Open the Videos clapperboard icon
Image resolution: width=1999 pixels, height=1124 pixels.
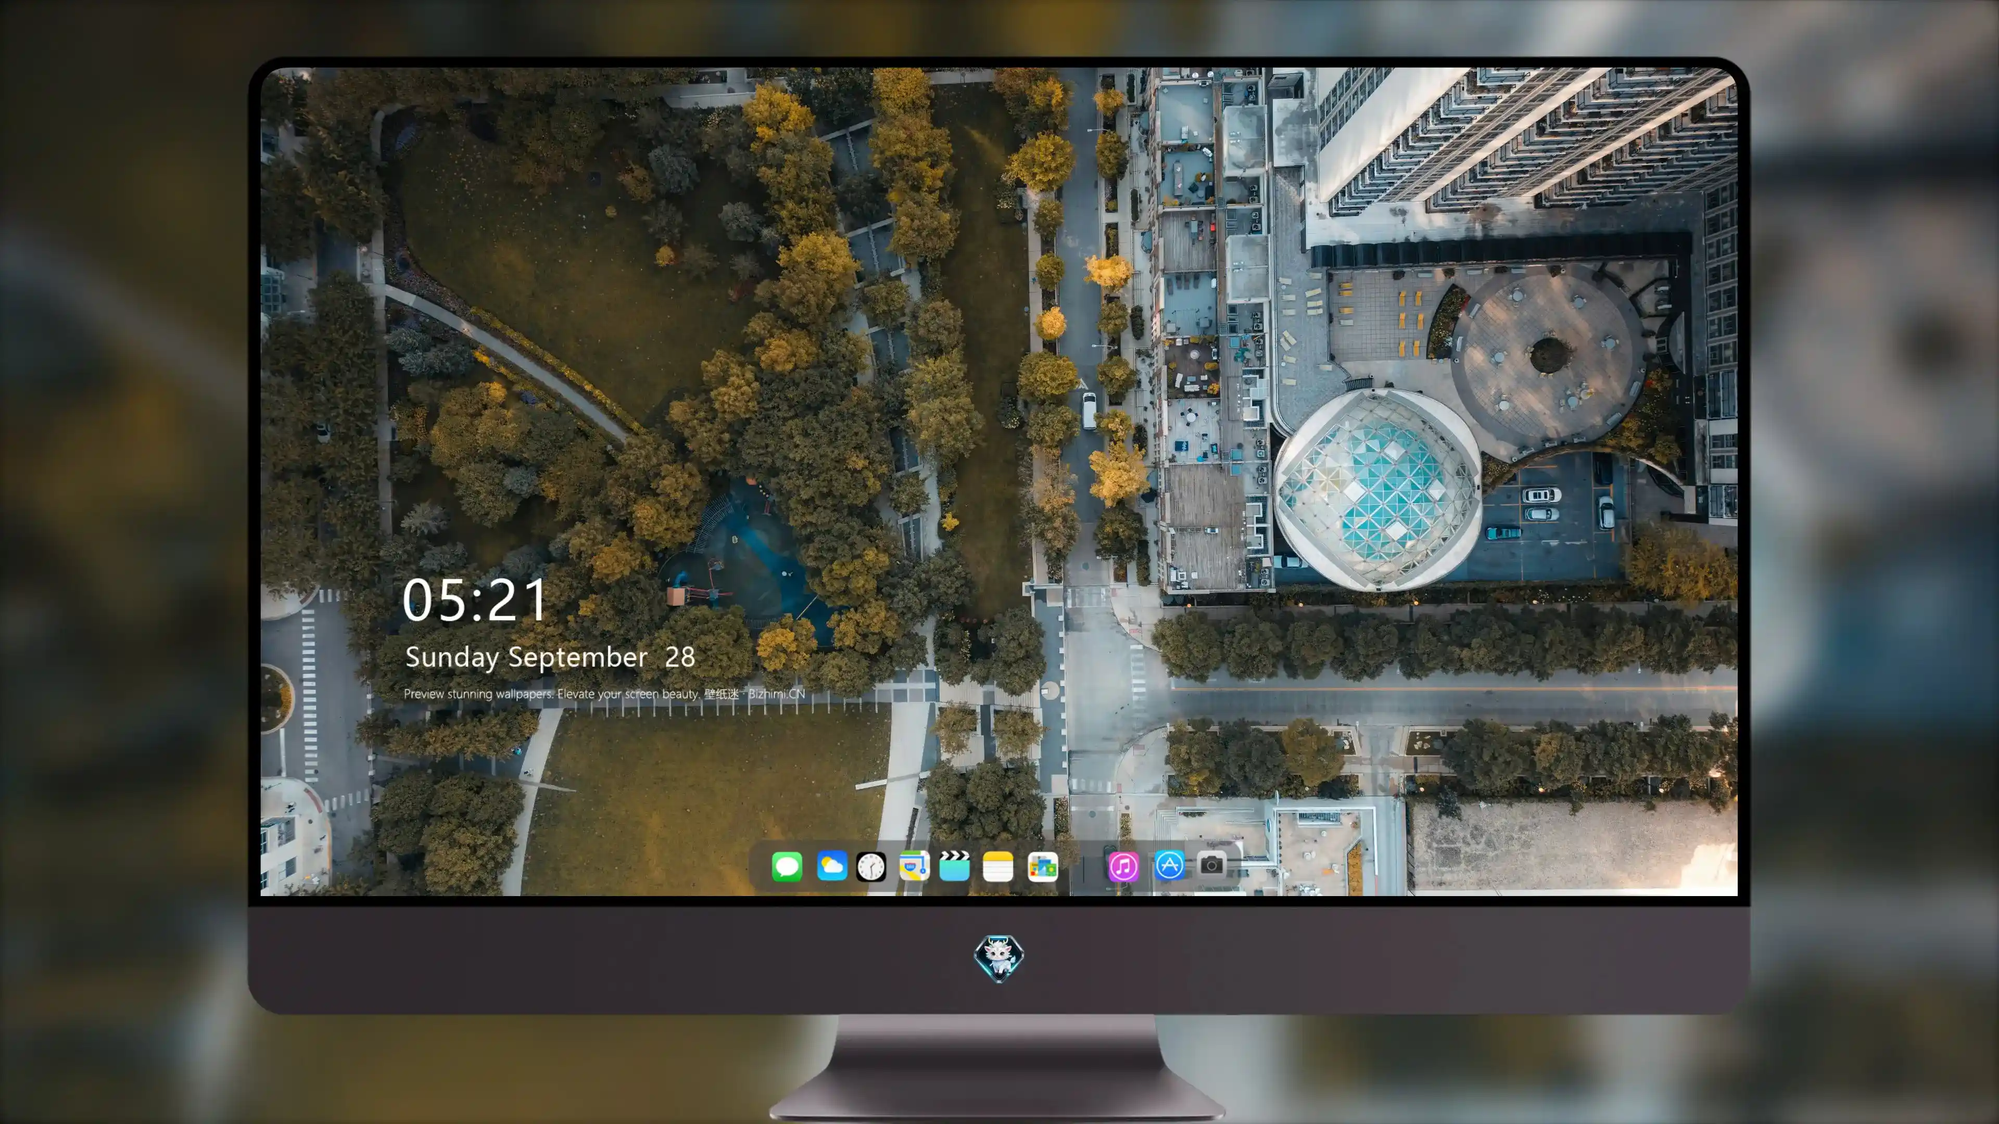tap(955, 866)
